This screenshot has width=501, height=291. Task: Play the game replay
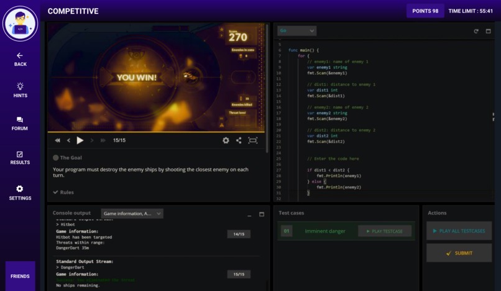click(x=80, y=141)
